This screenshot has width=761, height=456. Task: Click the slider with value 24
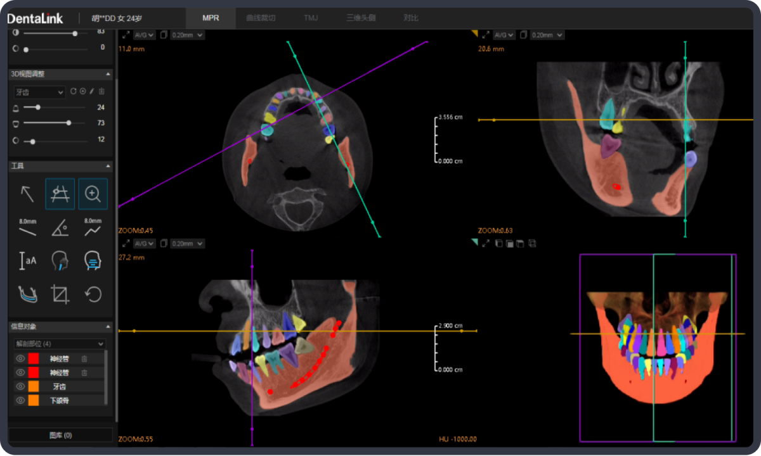coord(54,108)
